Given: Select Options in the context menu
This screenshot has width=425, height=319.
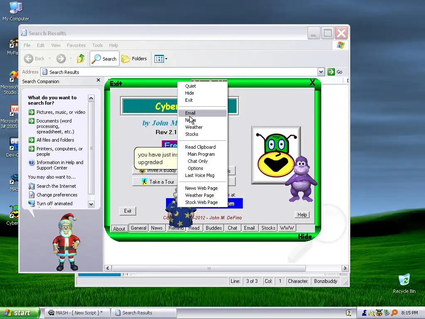Looking at the screenshot, I should tap(203, 168).
